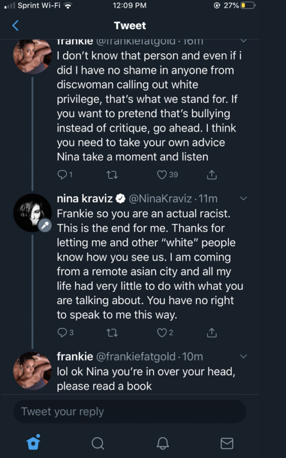Like frankie's tweet with 39 likes

click(x=162, y=174)
